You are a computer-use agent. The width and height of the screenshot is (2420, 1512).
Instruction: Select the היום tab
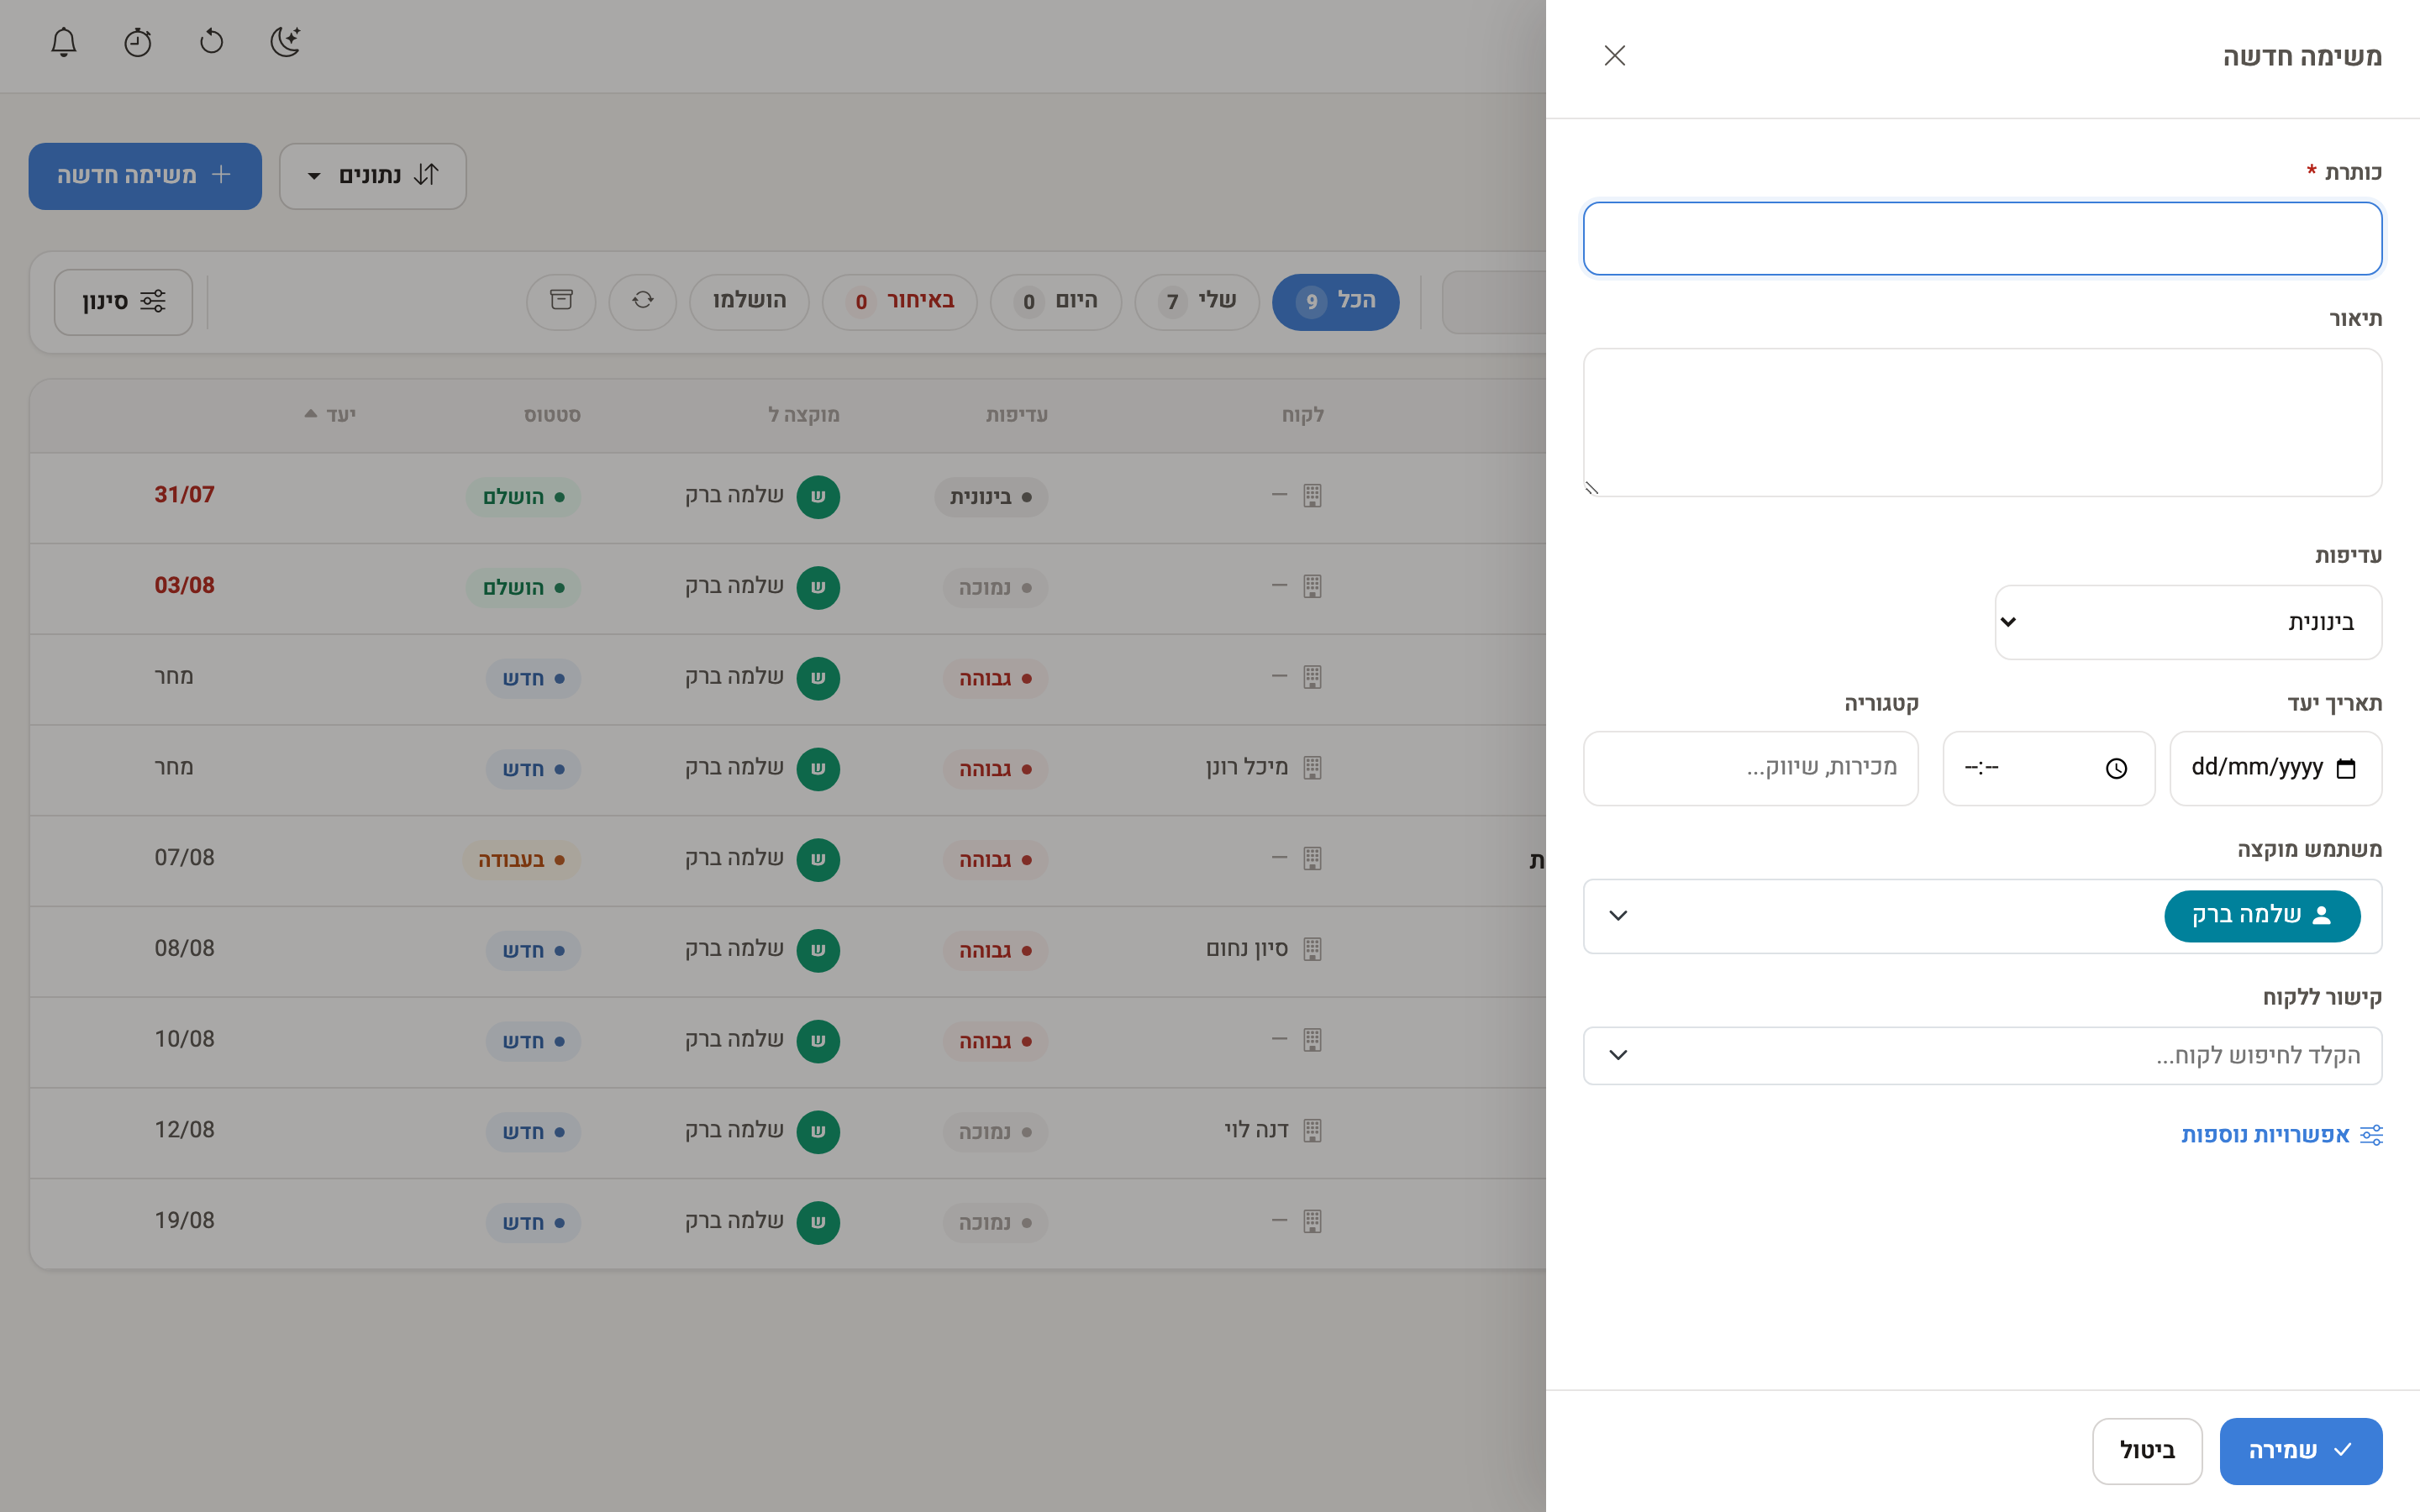click(1056, 301)
